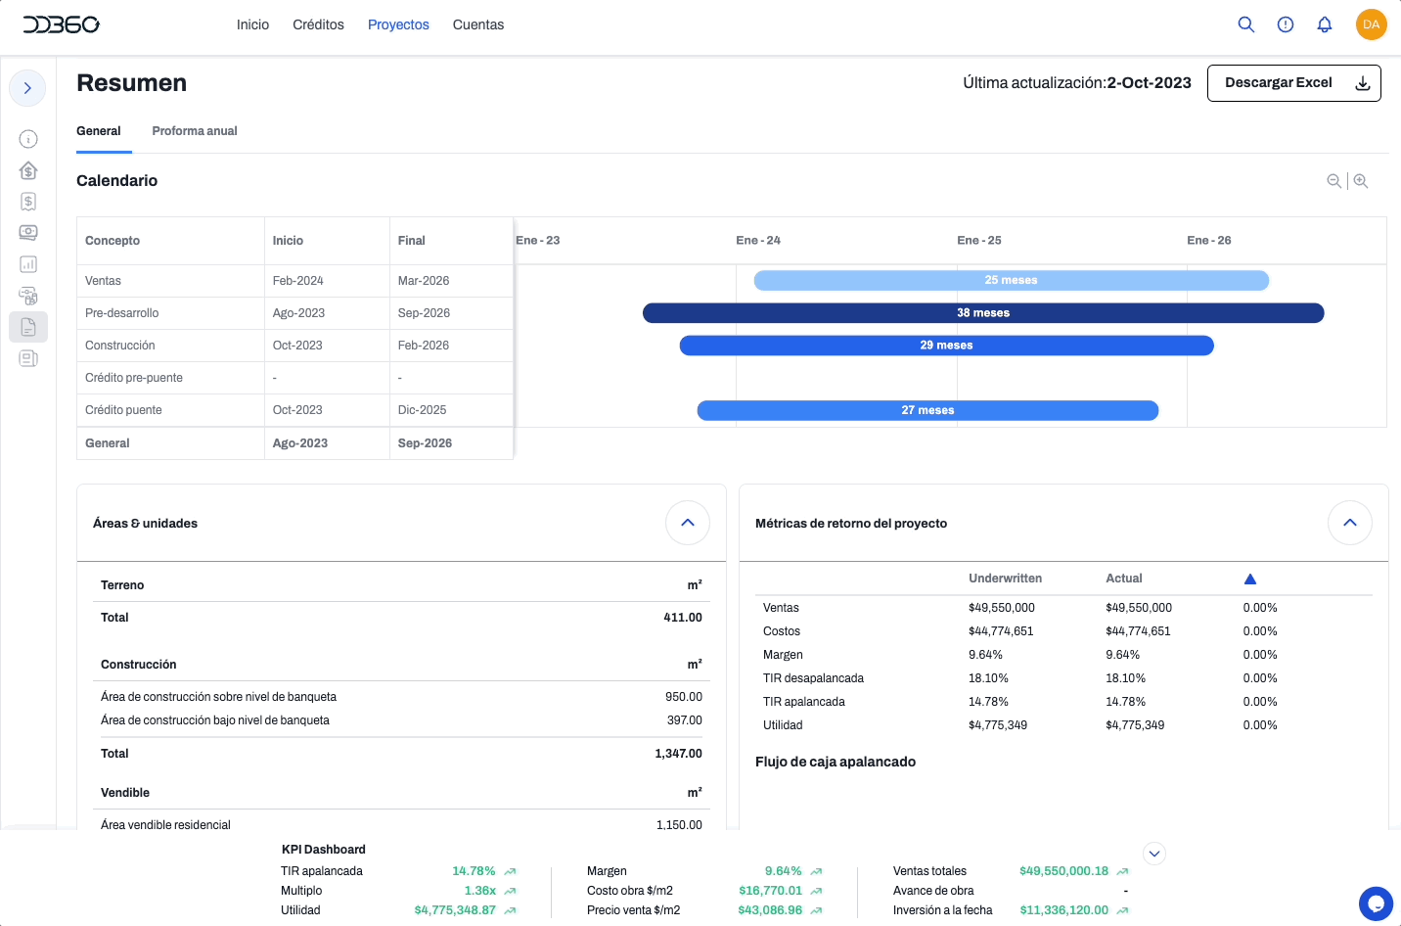Select the cash bills sidebar icon
This screenshot has height=926, width=1401.
[28, 233]
